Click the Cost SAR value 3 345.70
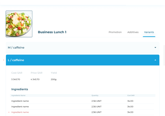 tap(15, 79)
